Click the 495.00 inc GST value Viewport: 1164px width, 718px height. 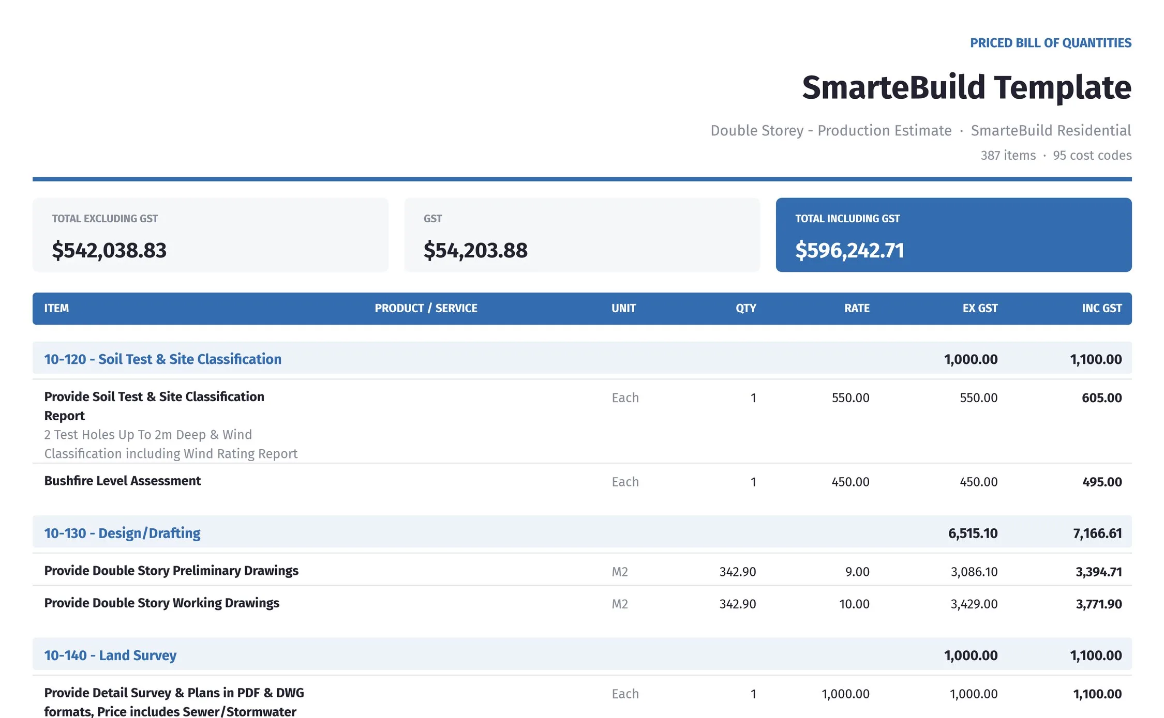coord(1102,482)
